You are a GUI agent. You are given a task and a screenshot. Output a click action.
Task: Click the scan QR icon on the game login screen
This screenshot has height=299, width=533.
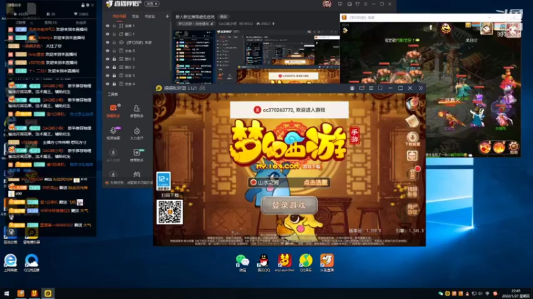pyautogui.click(x=412, y=156)
